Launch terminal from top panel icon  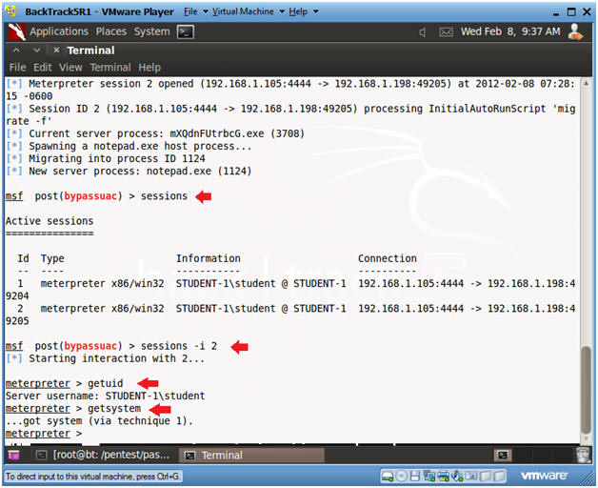186,31
